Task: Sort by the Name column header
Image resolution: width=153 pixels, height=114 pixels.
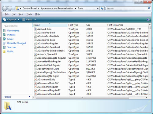Action: pos(50,25)
